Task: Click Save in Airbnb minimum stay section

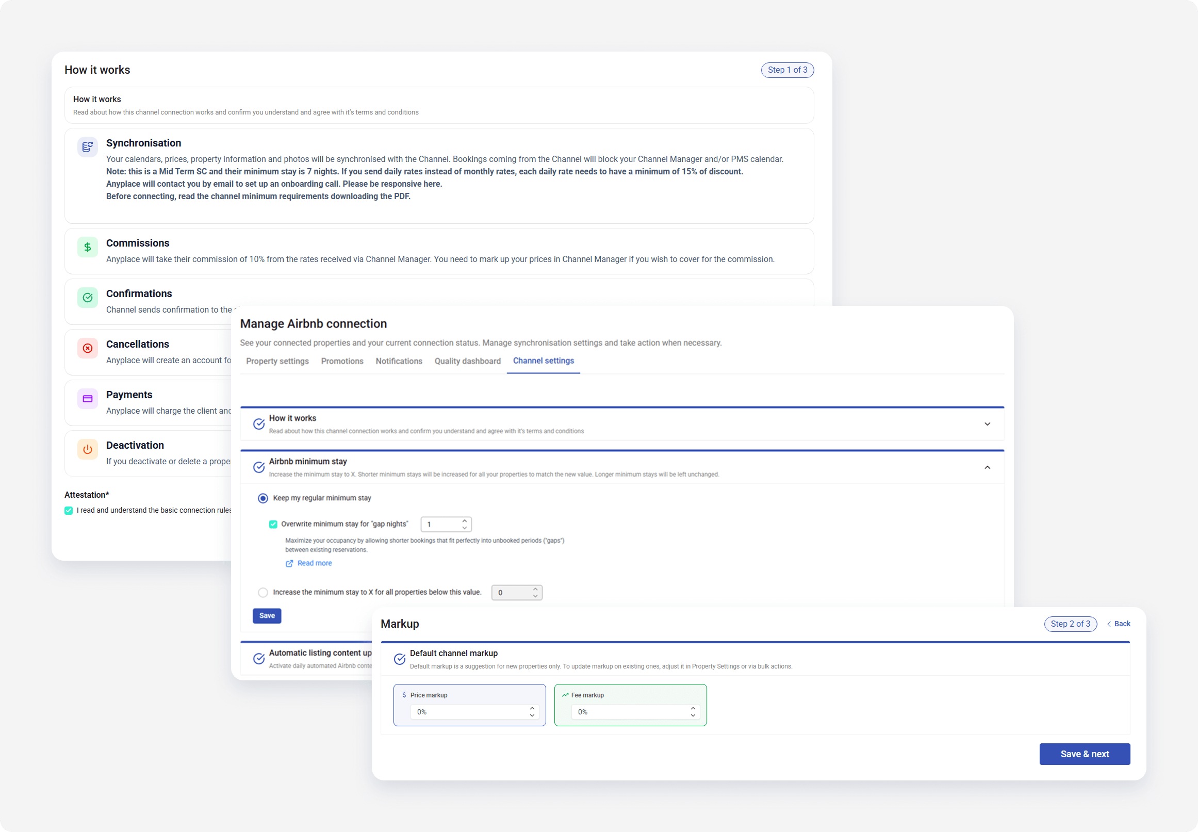Action: coord(267,616)
